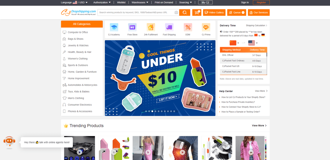330x160 pixels.
Task: Click the Register button
Action: (x=261, y=2)
